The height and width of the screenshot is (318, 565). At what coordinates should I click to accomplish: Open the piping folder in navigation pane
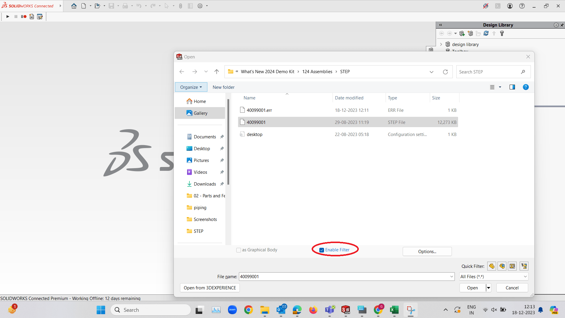[x=200, y=208]
